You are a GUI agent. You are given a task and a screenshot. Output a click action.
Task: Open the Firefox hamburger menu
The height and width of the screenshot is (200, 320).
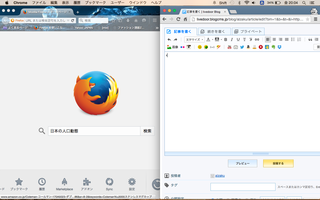[x=155, y=20]
